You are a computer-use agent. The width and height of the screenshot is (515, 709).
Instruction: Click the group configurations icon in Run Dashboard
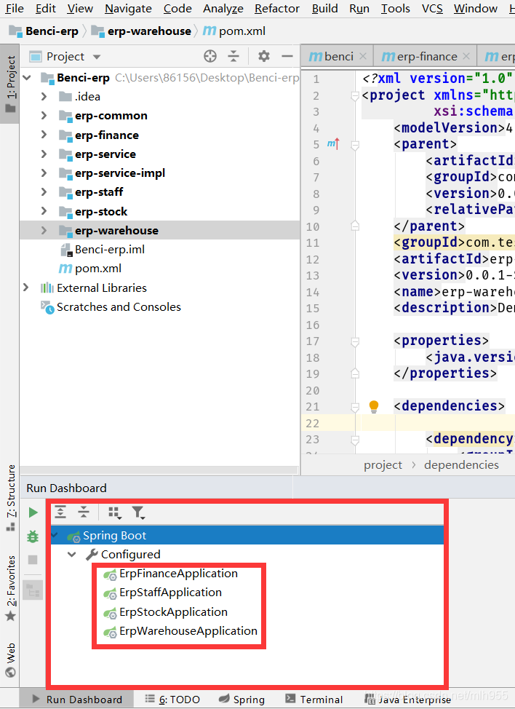115,512
